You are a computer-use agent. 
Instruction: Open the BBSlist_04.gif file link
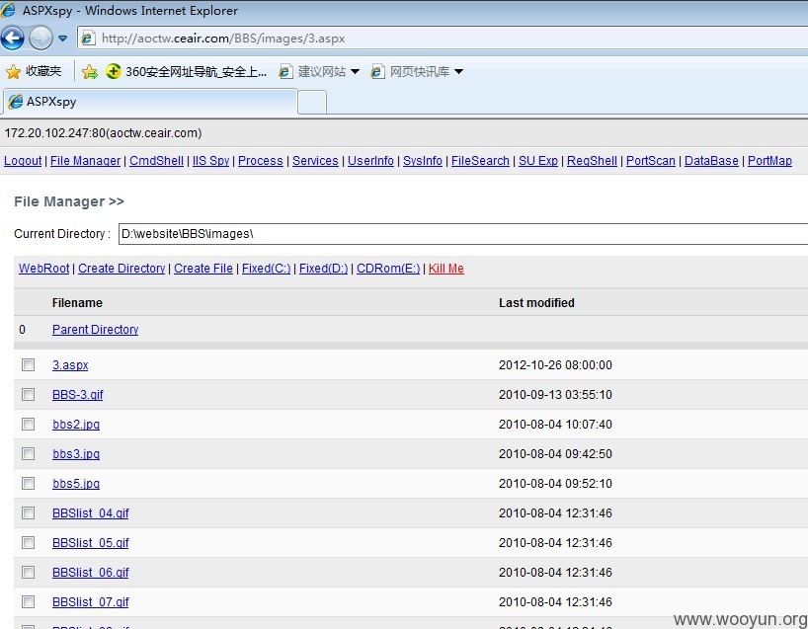pyautogui.click(x=91, y=513)
